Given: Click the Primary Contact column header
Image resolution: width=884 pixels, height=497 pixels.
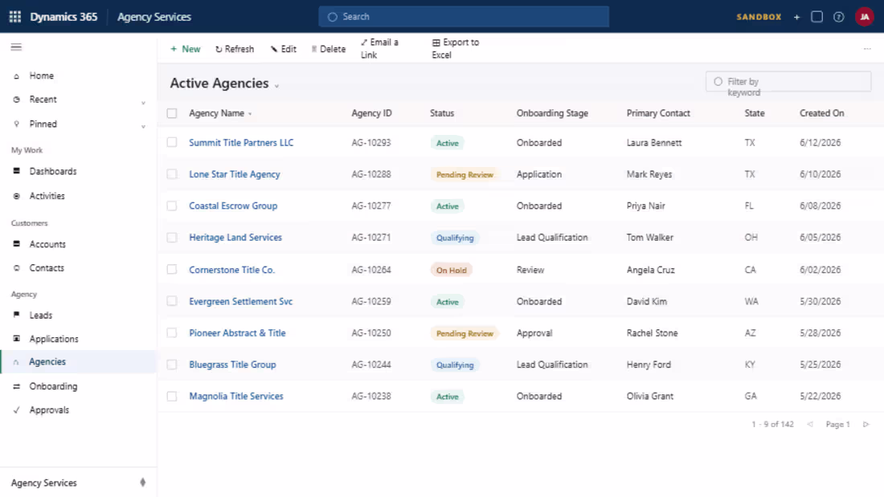Looking at the screenshot, I should (x=658, y=113).
